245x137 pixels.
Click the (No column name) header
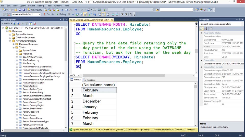click(99, 85)
